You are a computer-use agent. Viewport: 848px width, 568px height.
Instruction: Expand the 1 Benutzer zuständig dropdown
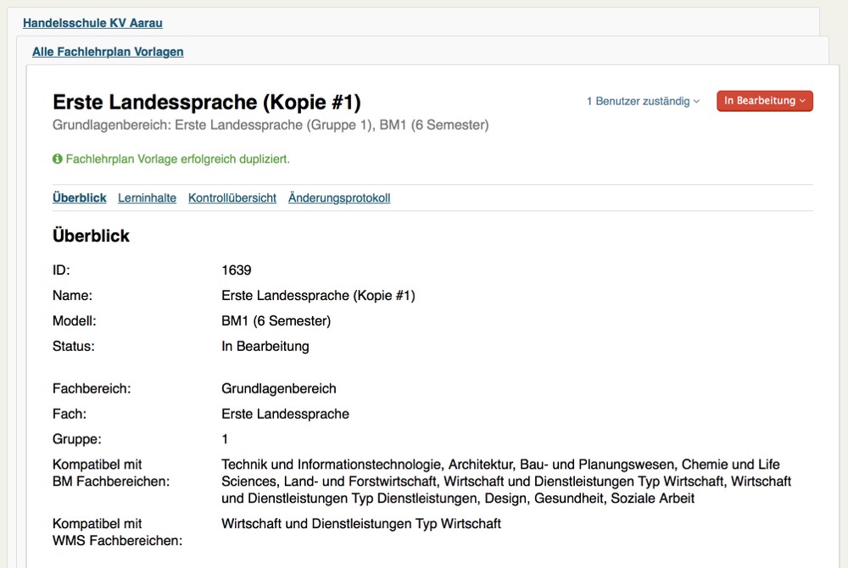pyautogui.click(x=643, y=101)
